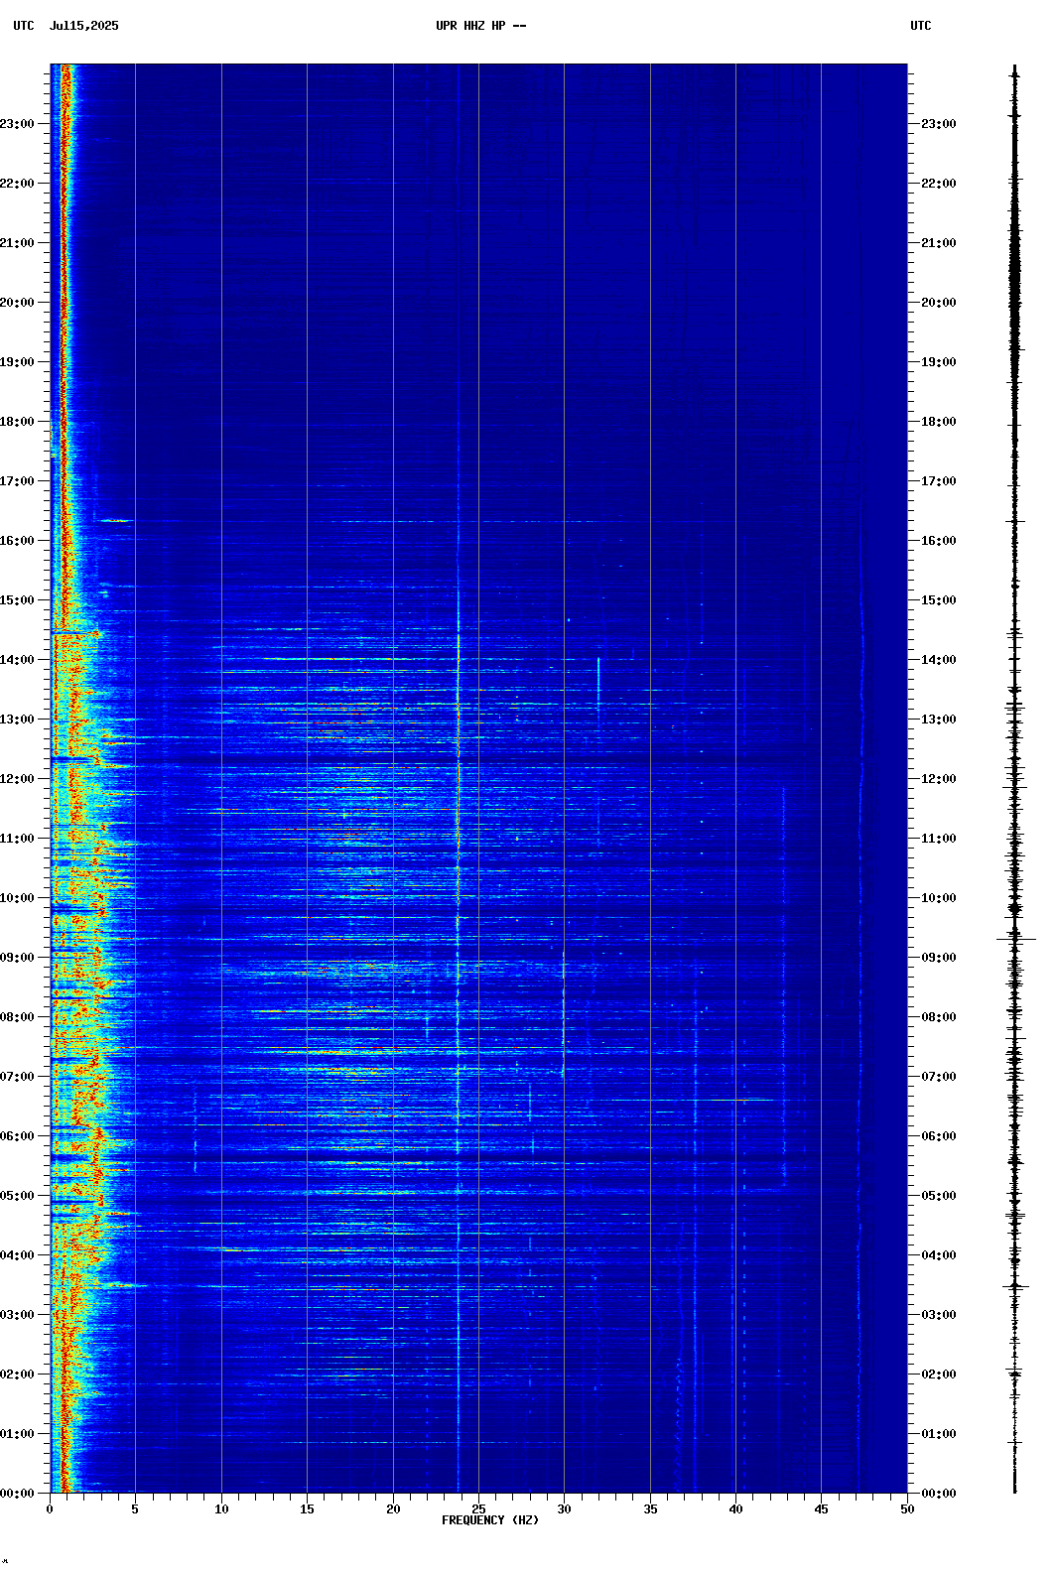Click the '50' frequency tick label
This screenshot has height=1572, width=1058.
click(907, 1509)
